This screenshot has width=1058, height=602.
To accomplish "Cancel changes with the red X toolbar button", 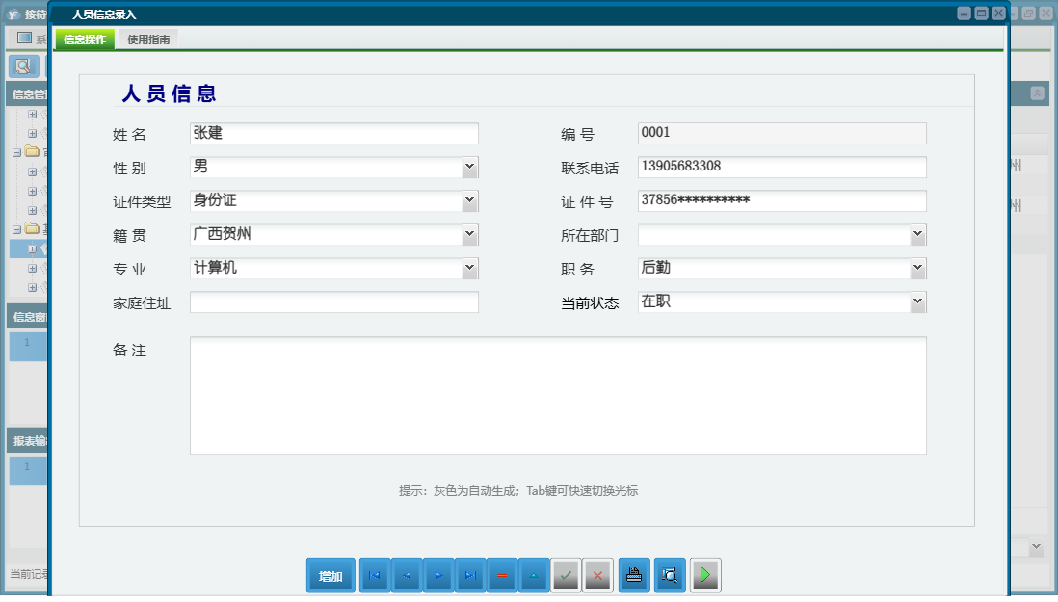I will click(597, 576).
